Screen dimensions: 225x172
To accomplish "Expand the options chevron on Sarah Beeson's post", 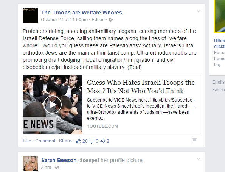I will (199, 159).
